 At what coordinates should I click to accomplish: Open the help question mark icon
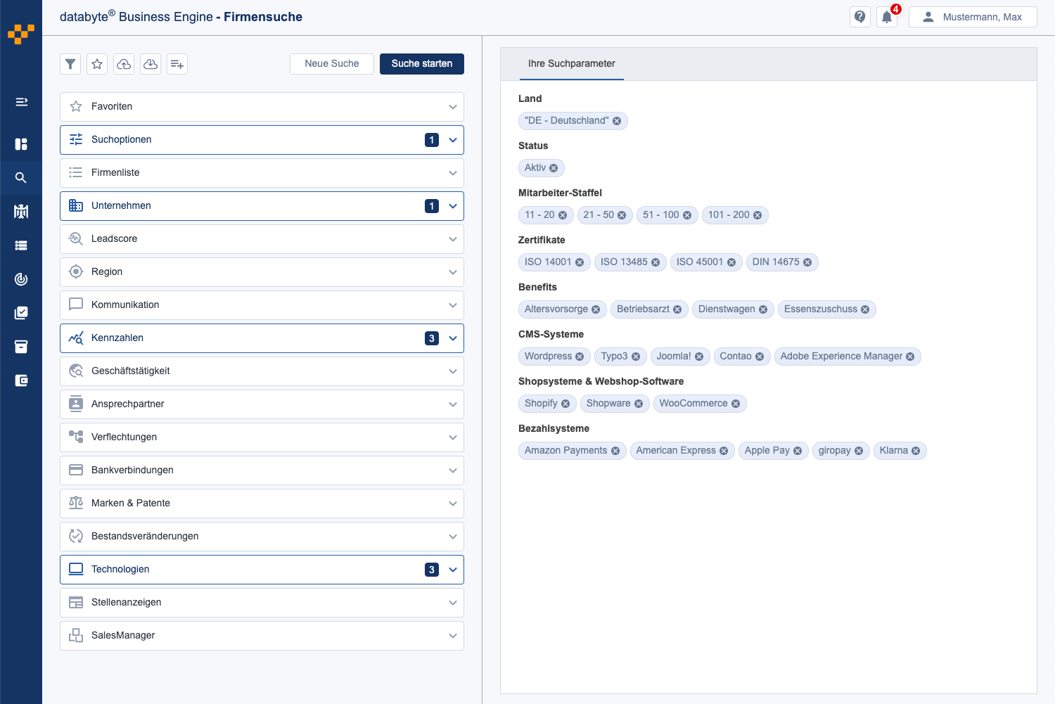(x=860, y=17)
